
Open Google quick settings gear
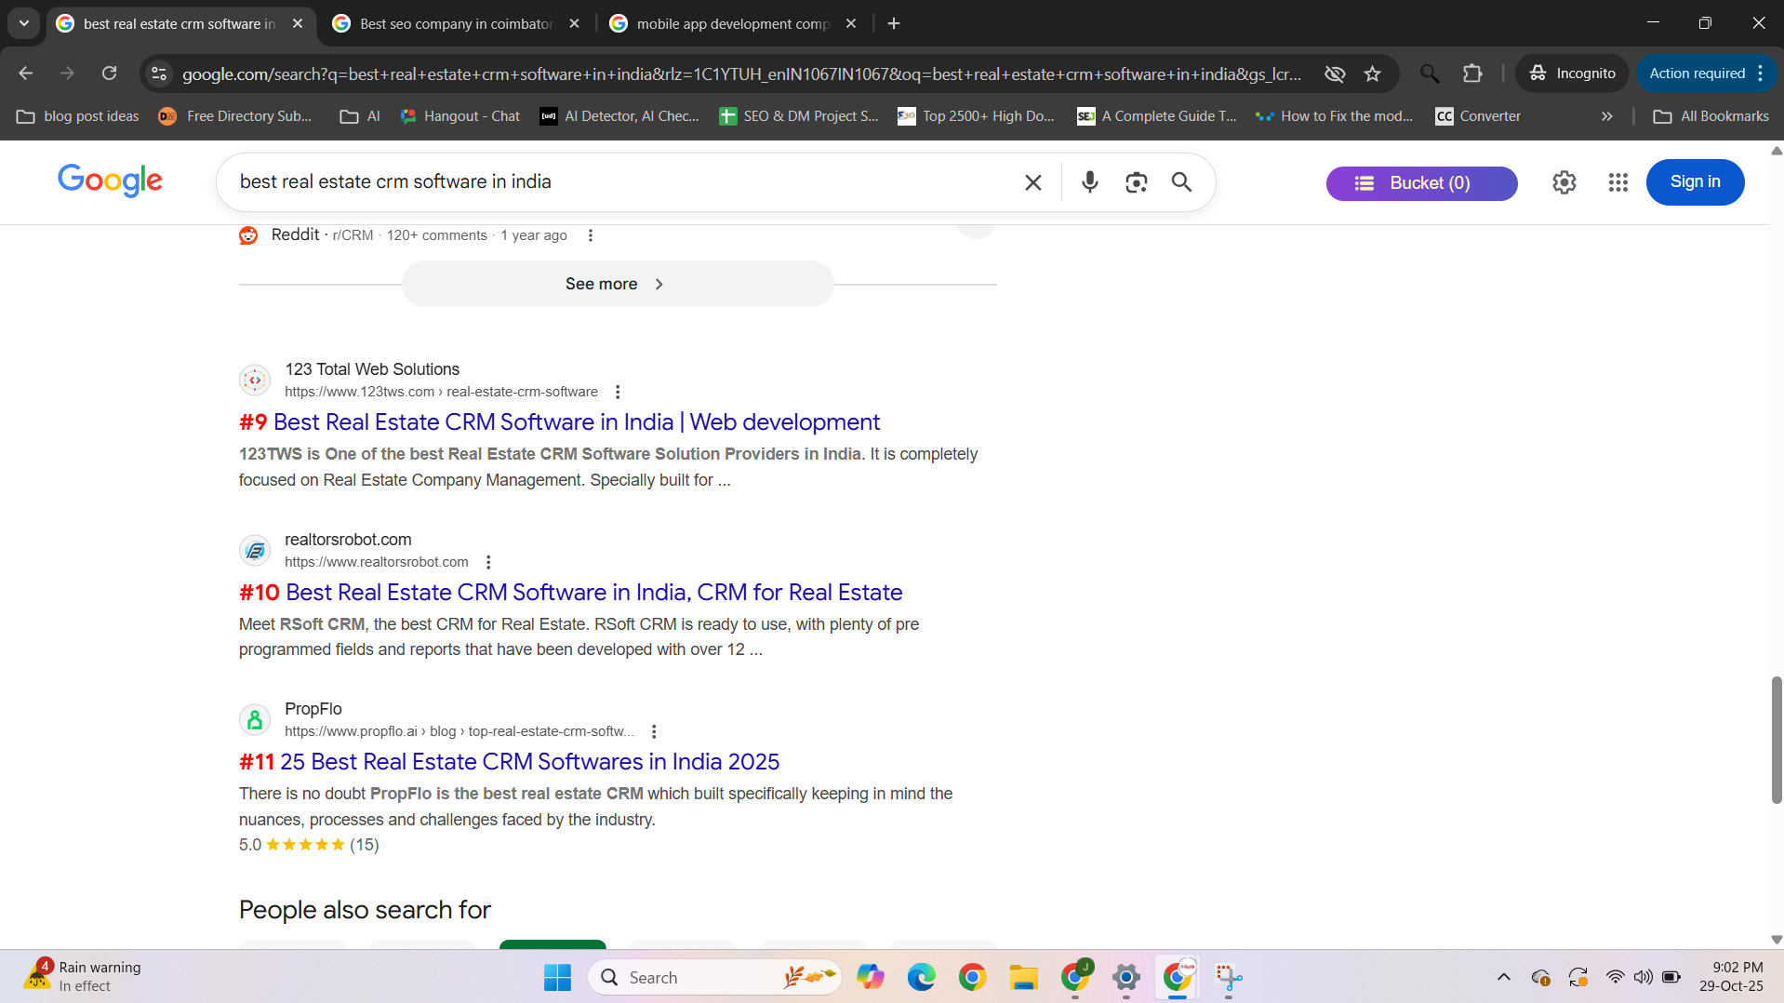[1564, 182]
